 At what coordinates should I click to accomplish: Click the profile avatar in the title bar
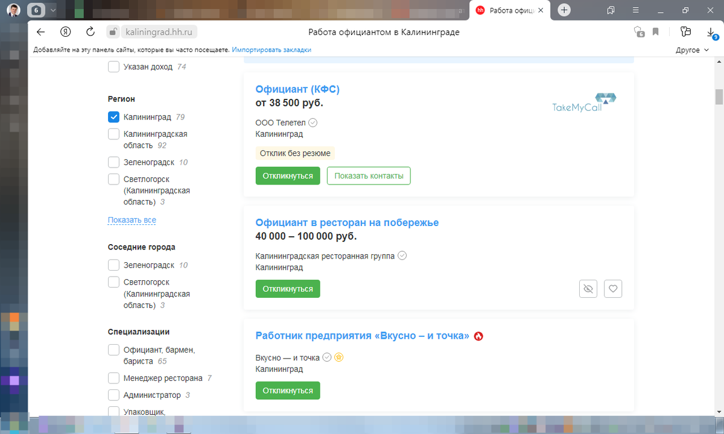(x=13, y=10)
